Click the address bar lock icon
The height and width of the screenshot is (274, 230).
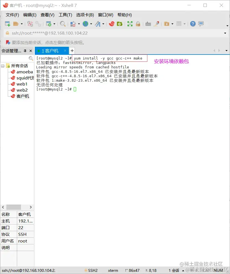(x=7, y=33)
